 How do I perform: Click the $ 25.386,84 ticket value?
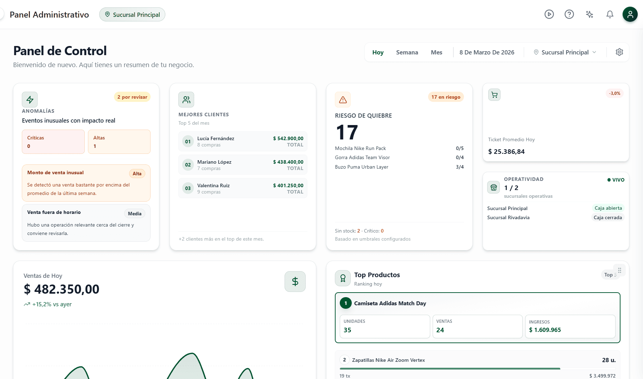(x=507, y=152)
